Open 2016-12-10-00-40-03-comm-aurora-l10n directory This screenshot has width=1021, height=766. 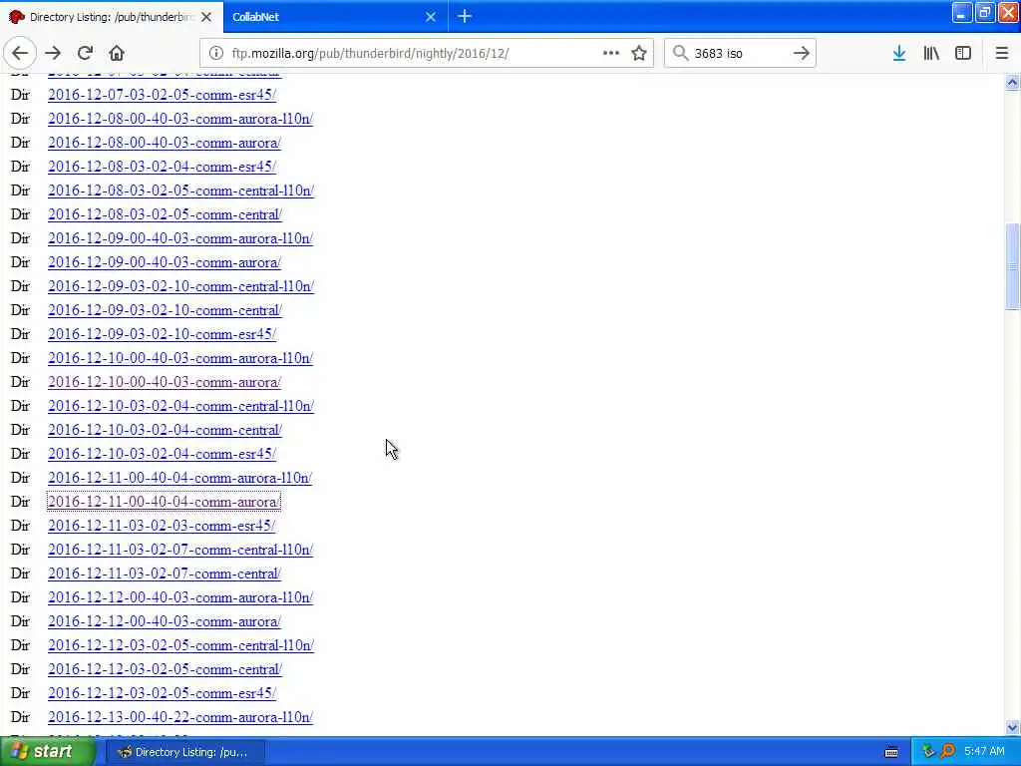(x=180, y=358)
